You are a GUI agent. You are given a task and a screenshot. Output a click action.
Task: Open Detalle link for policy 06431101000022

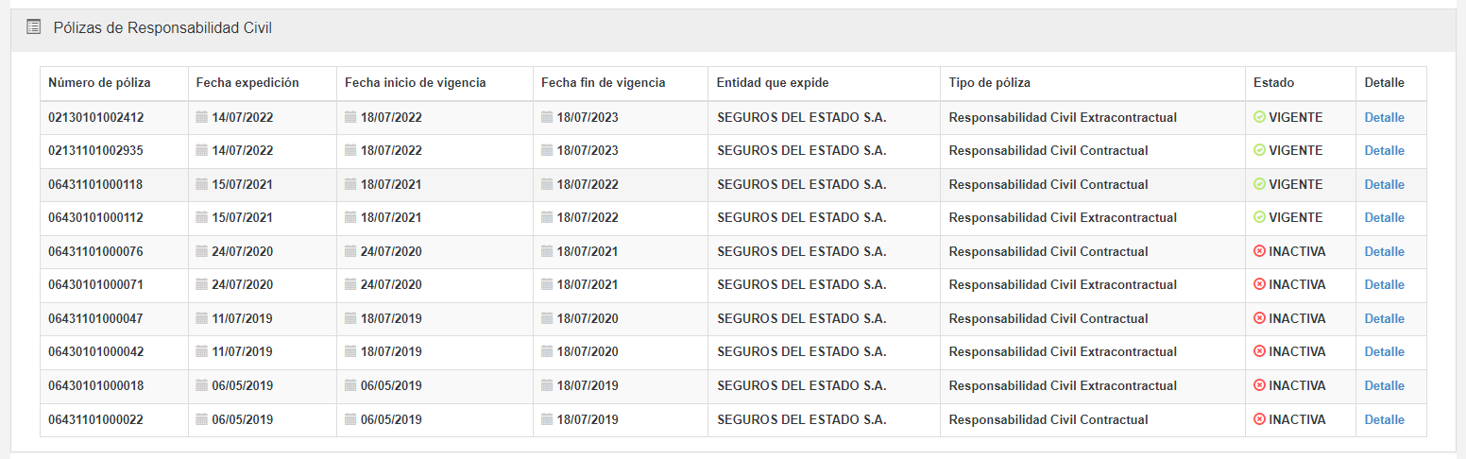1384,419
